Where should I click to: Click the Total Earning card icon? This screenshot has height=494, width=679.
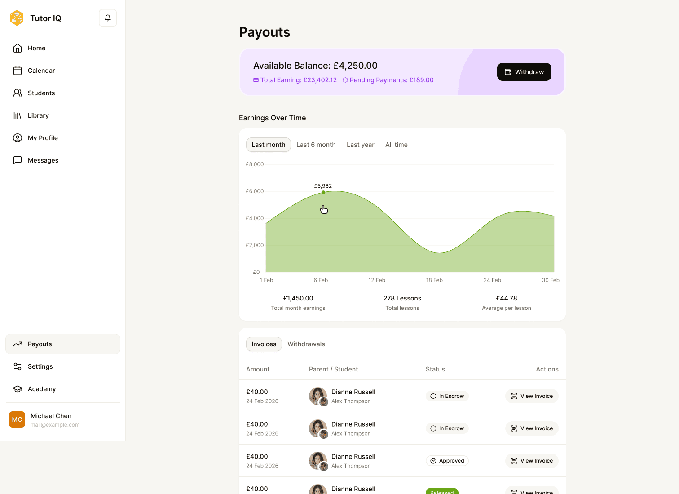click(x=256, y=80)
